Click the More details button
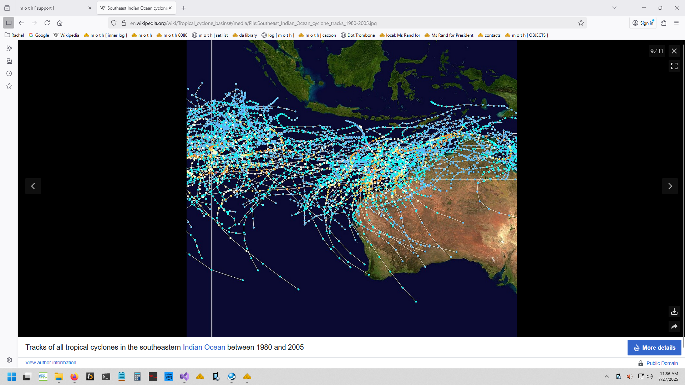Viewport: 685px width, 385px height. pyautogui.click(x=654, y=348)
